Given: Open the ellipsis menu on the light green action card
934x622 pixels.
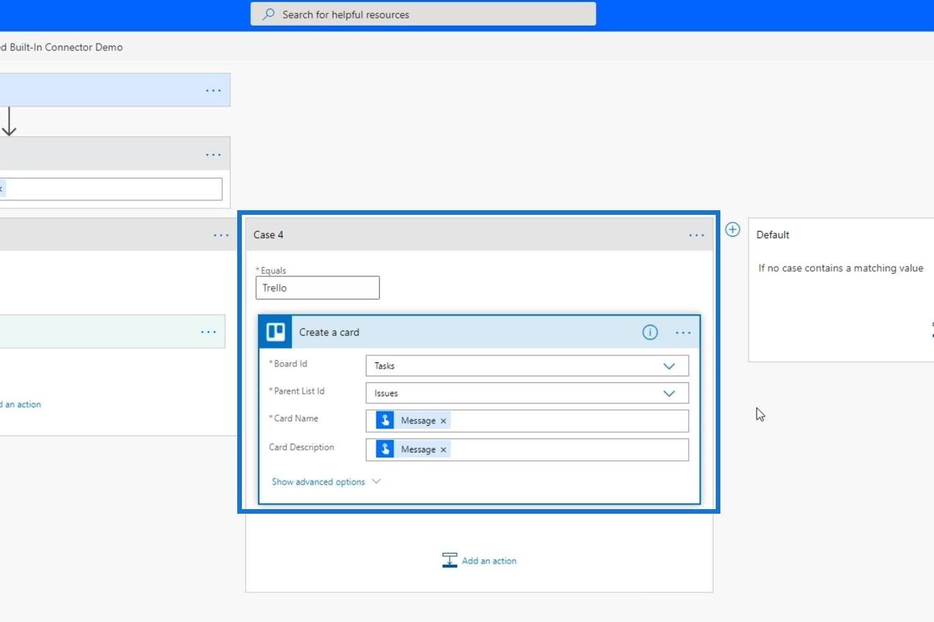Looking at the screenshot, I should pos(208,332).
